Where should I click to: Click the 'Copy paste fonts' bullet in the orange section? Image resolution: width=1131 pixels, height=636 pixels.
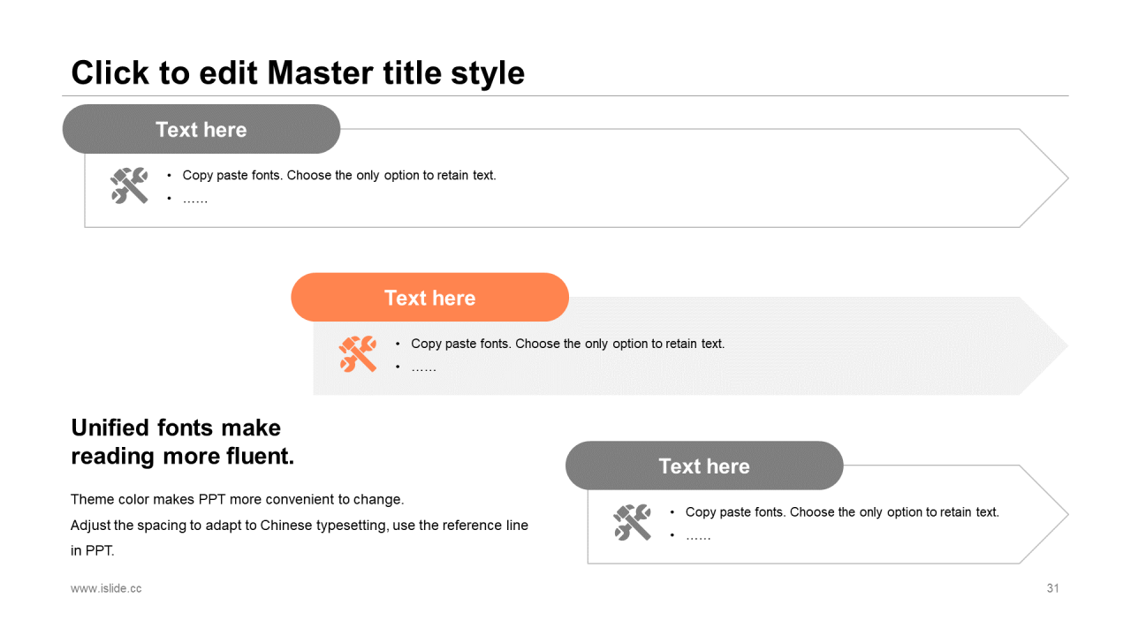click(568, 344)
